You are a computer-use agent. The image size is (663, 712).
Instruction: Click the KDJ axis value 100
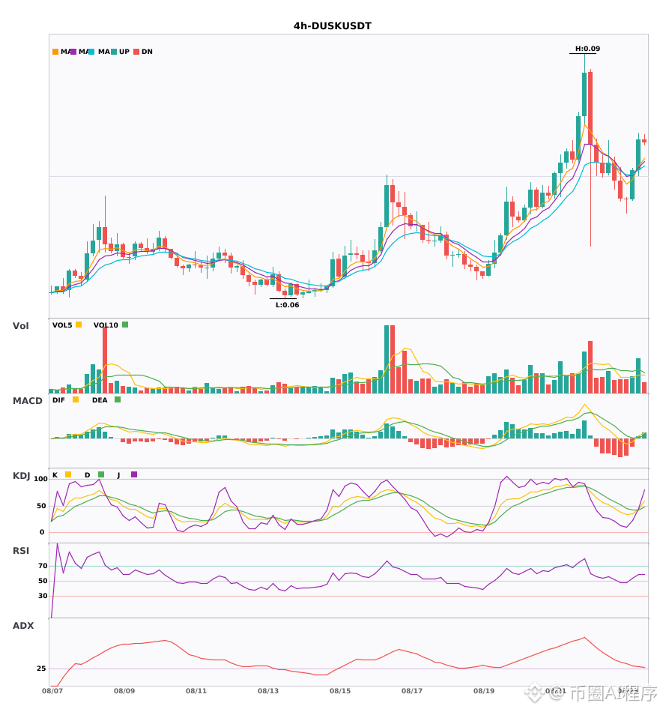point(41,479)
